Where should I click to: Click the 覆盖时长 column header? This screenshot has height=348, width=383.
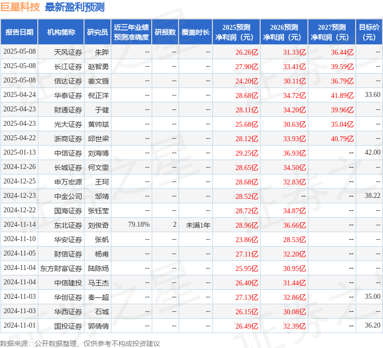click(195, 32)
